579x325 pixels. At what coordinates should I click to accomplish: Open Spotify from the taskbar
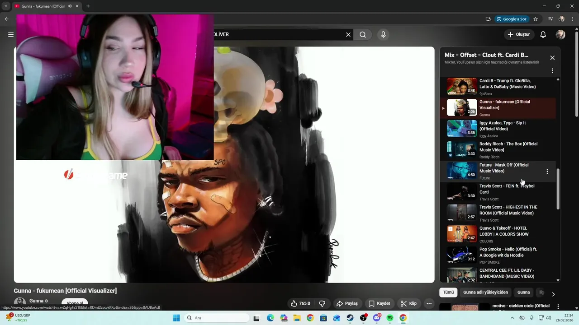tap(390, 318)
